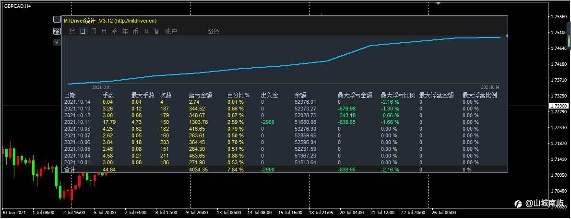Click the M tab in statistics panel
This screenshot has width=571, height=219.
(146, 32)
